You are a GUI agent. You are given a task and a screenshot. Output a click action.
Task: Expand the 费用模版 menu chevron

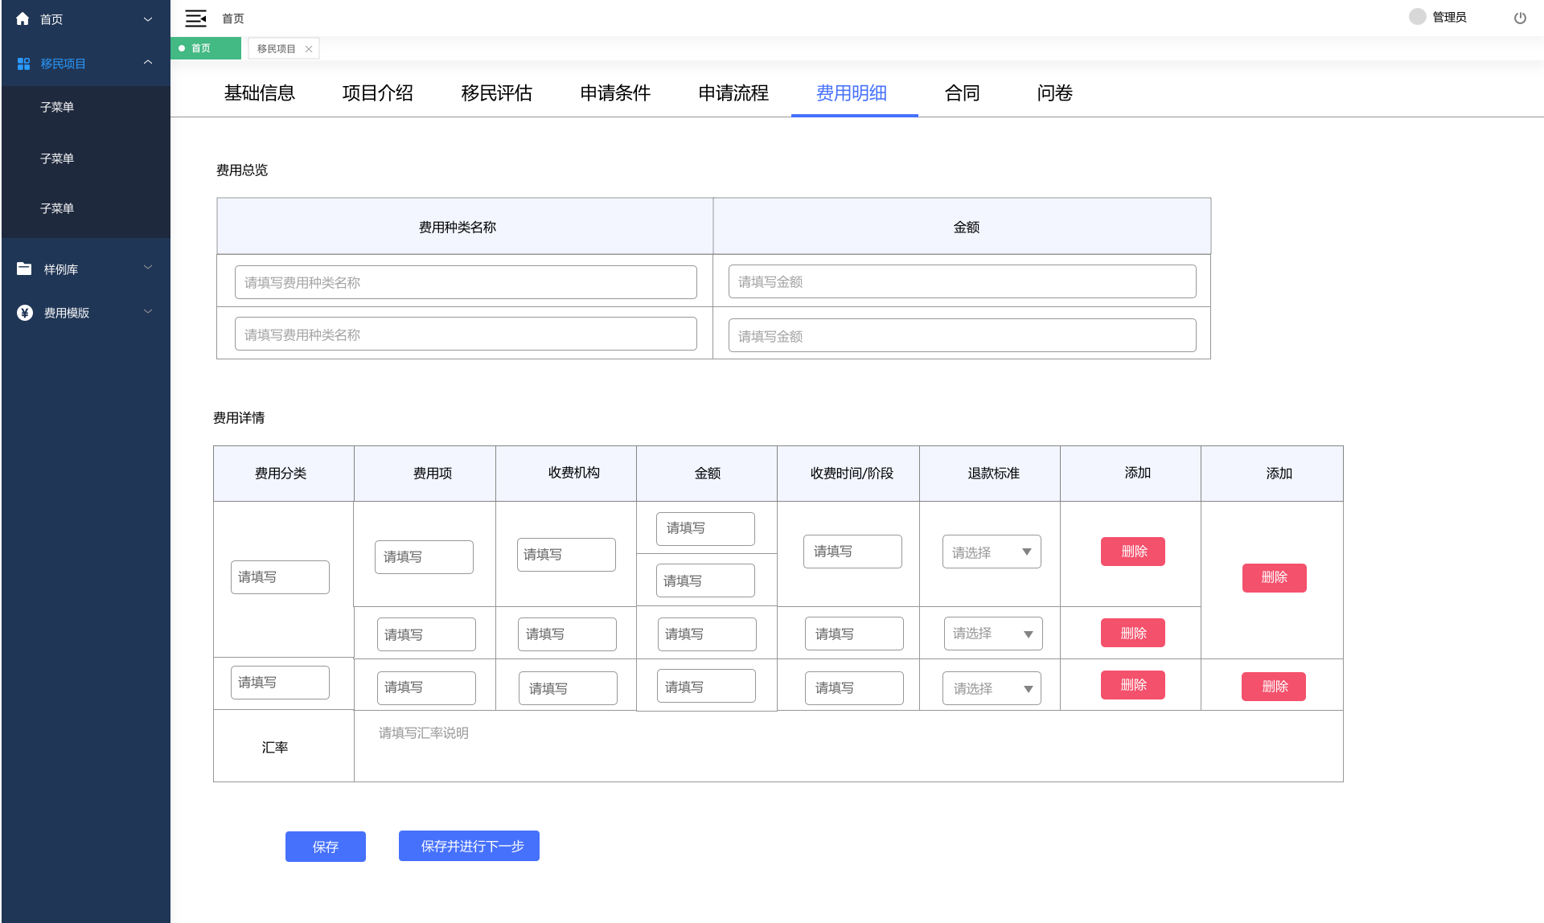(148, 312)
